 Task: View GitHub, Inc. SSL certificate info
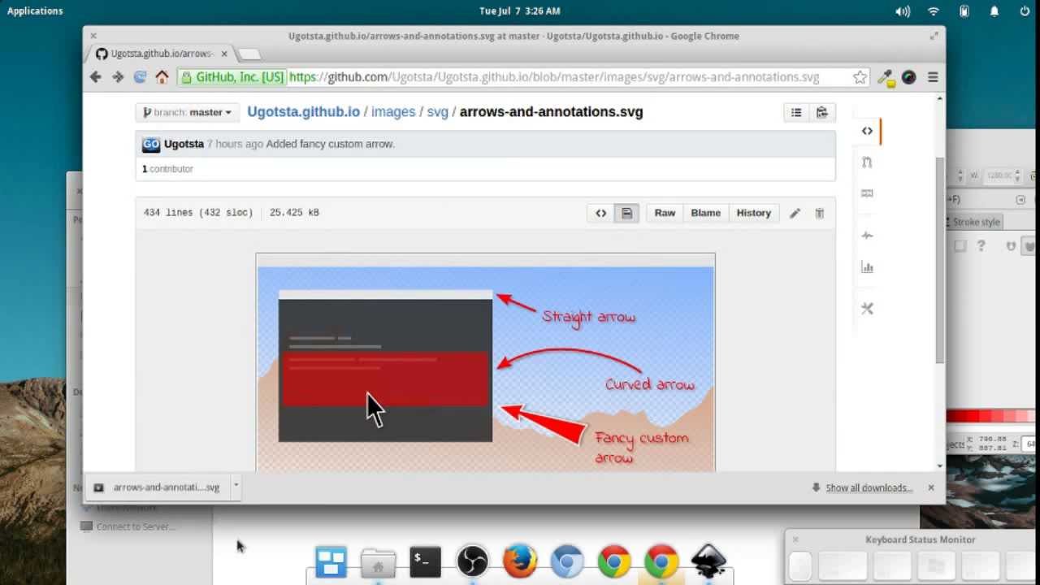point(232,77)
